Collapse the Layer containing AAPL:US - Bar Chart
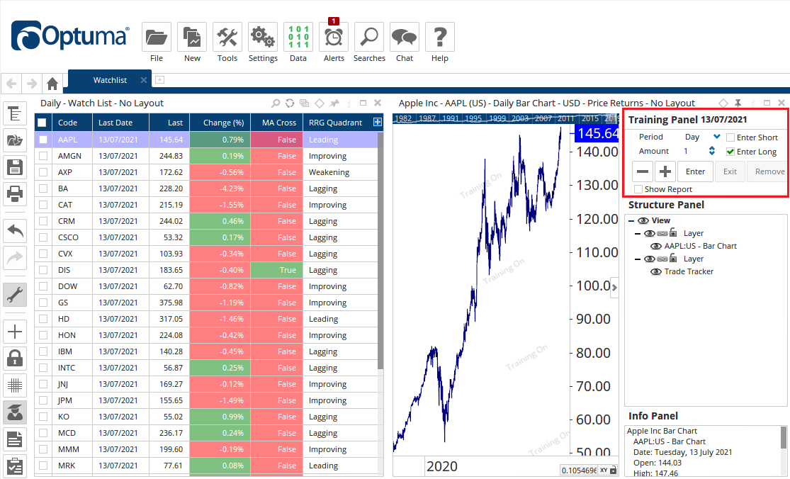Image resolution: width=790 pixels, height=479 pixels. point(638,234)
